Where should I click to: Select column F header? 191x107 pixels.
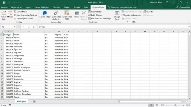[78, 32]
